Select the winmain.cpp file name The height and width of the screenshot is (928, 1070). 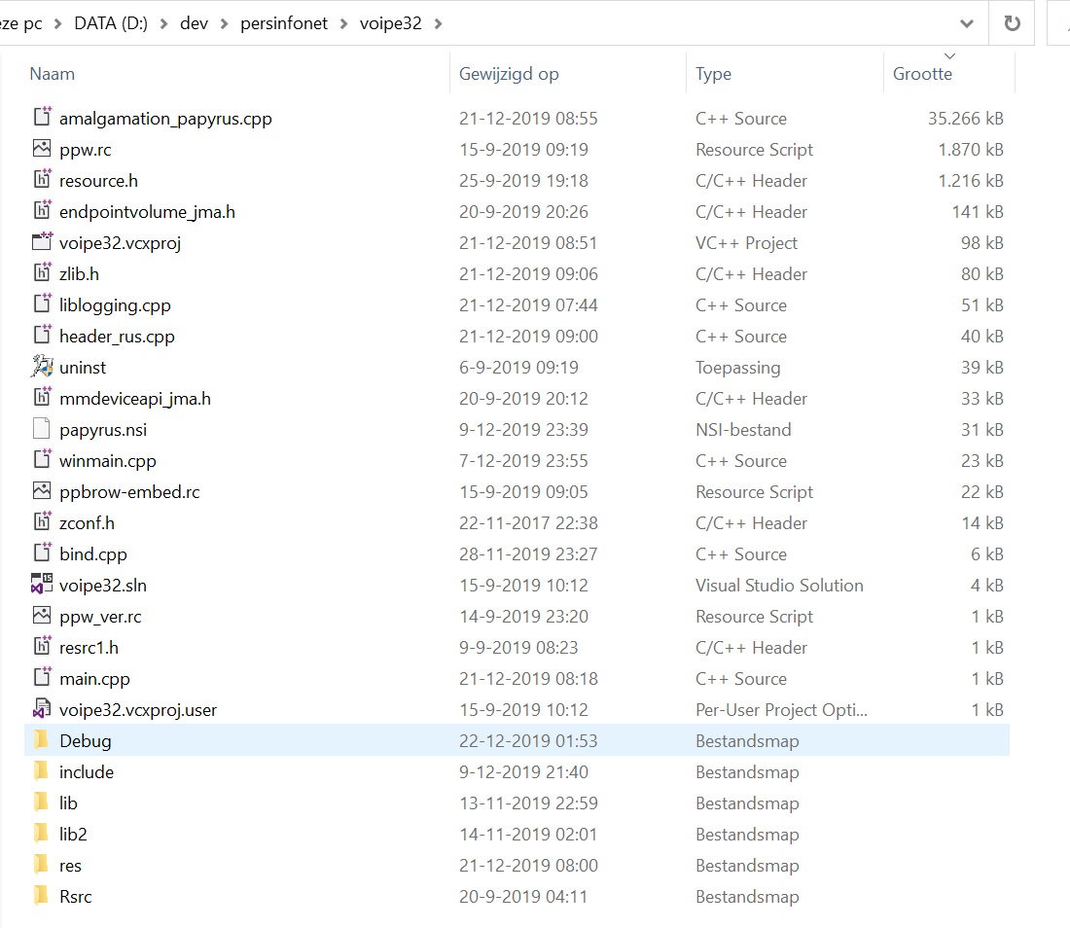coord(107,461)
